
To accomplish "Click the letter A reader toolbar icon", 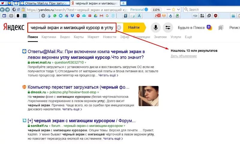I will coord(139,16).
